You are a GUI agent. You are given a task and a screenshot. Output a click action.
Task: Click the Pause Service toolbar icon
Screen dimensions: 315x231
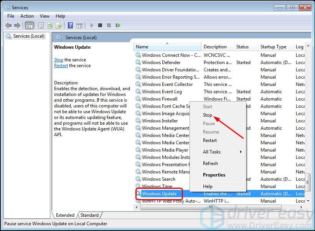[x=109, y=25]
